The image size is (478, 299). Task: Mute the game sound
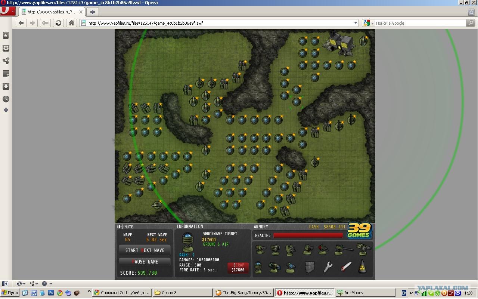click(125, 226)
